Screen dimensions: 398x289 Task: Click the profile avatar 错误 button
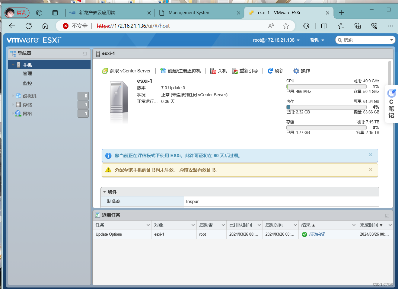[x=17, y=13]
